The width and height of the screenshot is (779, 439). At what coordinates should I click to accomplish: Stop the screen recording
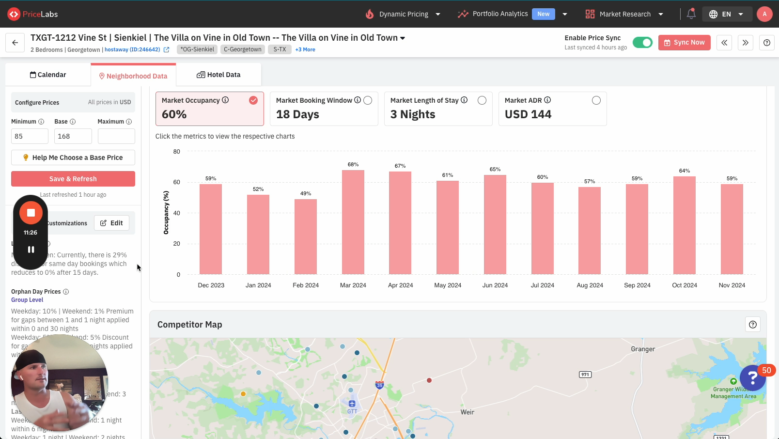pos(31,213)
